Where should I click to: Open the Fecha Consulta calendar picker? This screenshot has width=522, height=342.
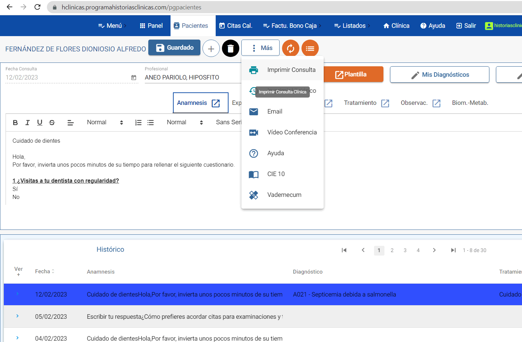coord(133,77)
